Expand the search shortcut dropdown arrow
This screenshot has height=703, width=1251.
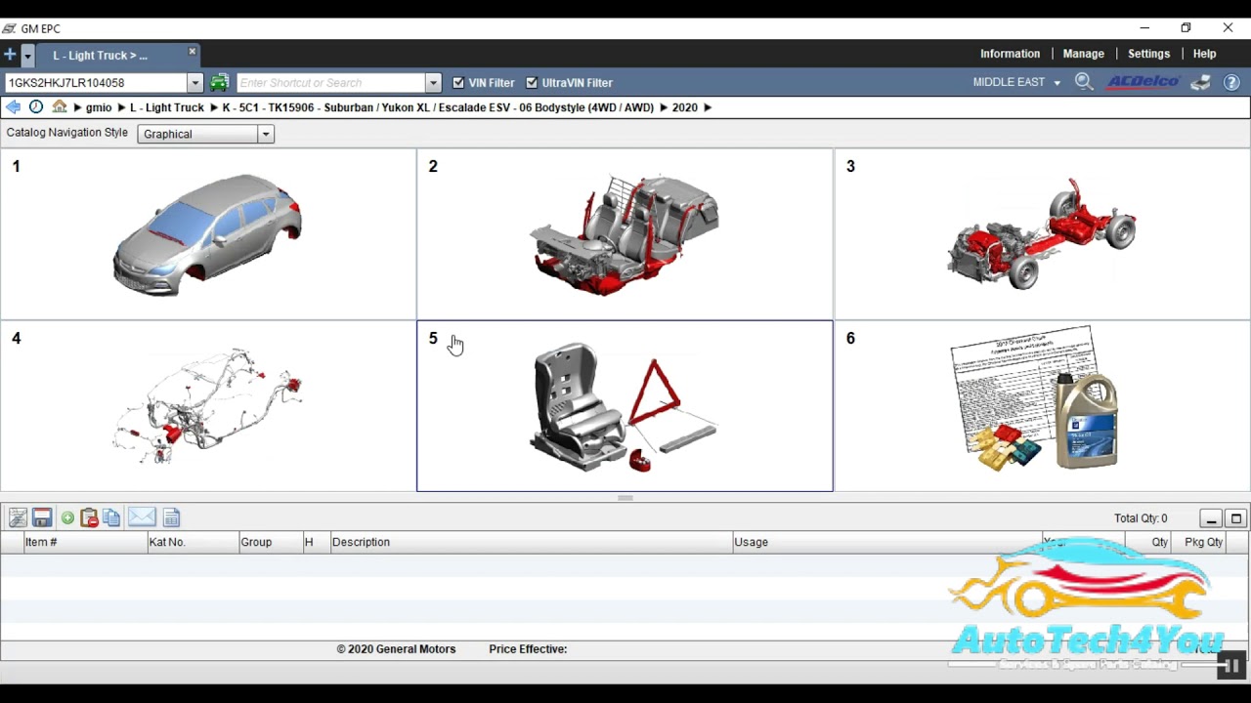(x=433, y=83)
